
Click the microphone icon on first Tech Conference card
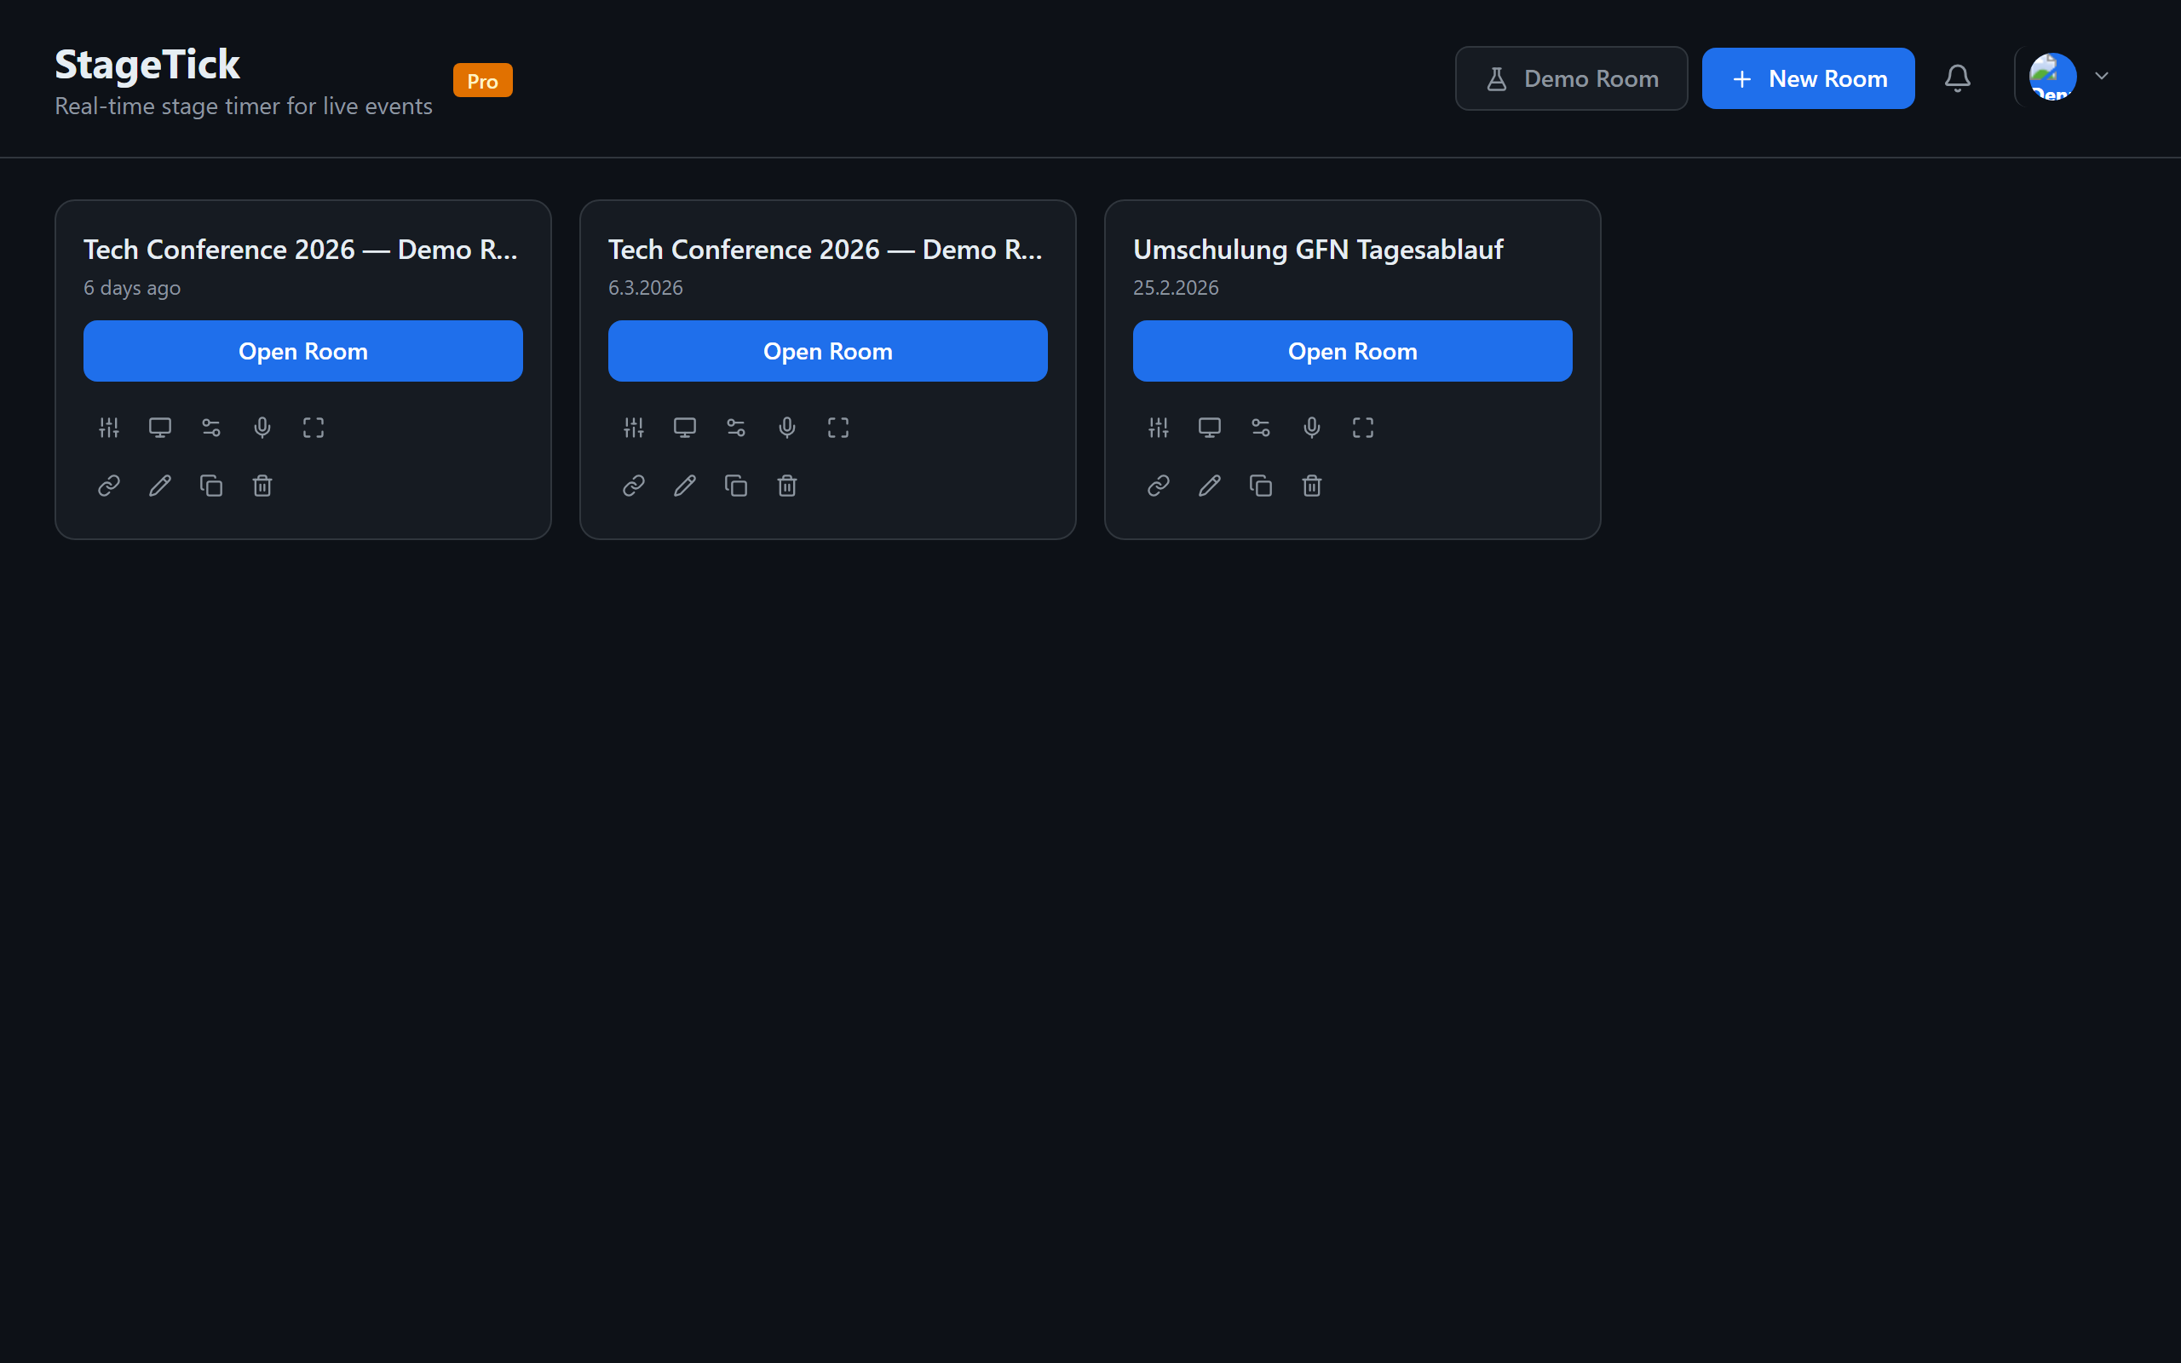click(x=262, y=428)
